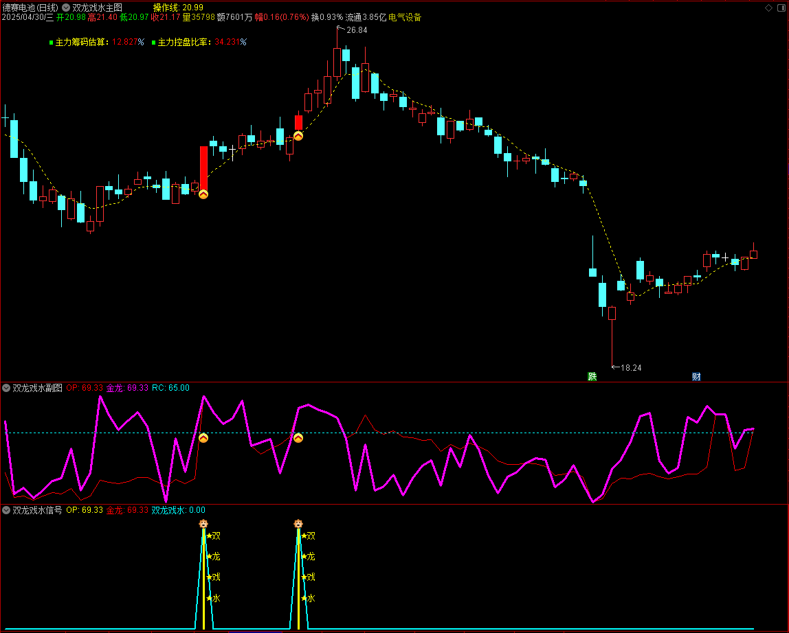This screenshot has height=633, width=789.
Task: Click the high price 高21.40
Action: coord(102,17)
